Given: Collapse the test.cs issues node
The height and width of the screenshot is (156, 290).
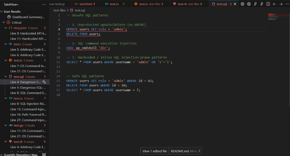Looking at the screenshot, I should (x=6, y=98).
